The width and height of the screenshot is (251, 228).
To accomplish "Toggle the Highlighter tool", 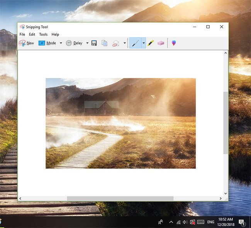I will point(151,43).
